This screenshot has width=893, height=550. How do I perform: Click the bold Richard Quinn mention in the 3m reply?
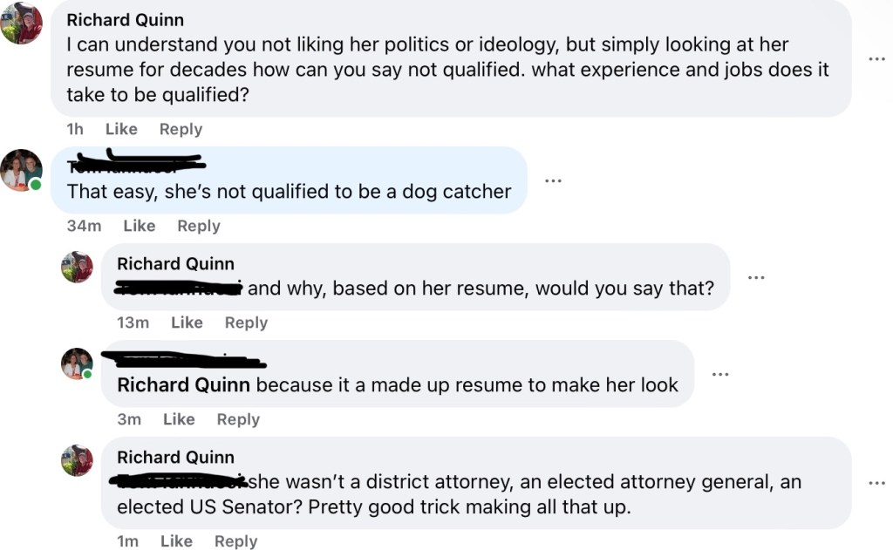pos(183,385)
